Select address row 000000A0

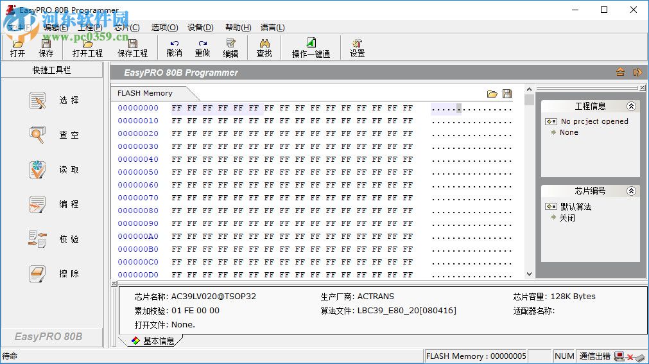pyautogui.click(x=138, y=236)
